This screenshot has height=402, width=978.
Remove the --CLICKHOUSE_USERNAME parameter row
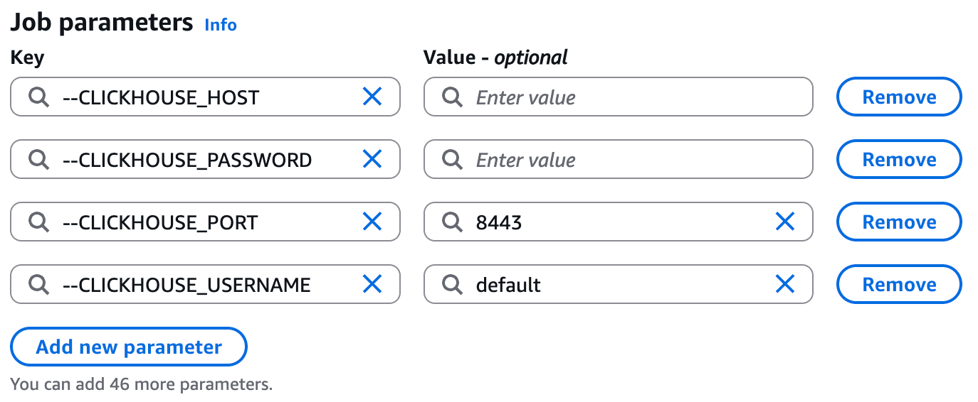point(899,285)
